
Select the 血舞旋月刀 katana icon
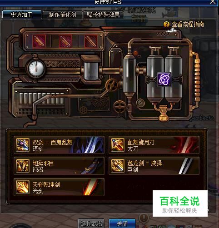118,145
